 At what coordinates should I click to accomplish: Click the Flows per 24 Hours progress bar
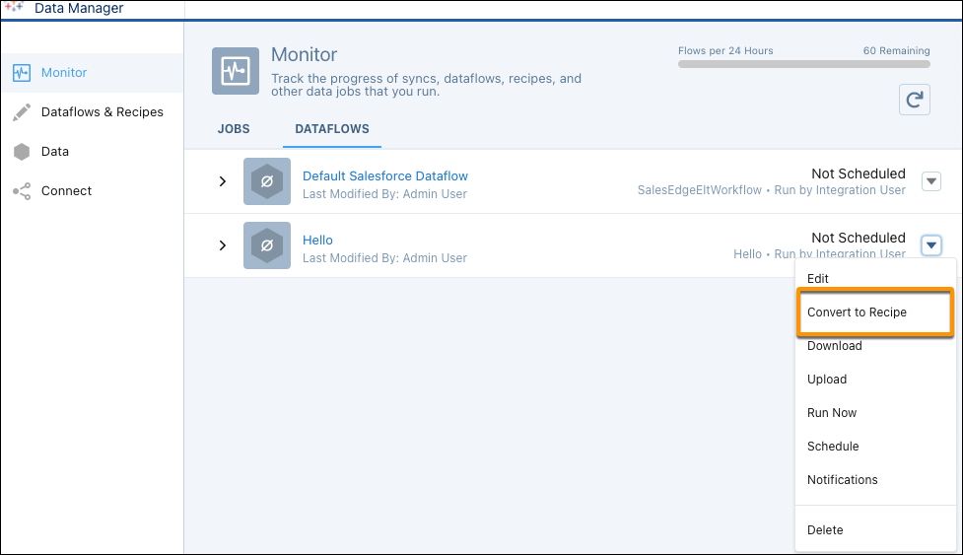pos(803,64)
